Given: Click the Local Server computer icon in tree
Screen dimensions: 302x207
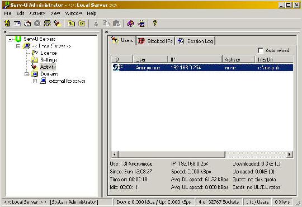Looking at the screenshot, I should tap(26, 46).
